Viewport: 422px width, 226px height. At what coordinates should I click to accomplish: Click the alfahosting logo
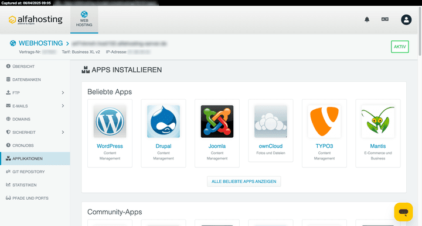click(35, 20)
